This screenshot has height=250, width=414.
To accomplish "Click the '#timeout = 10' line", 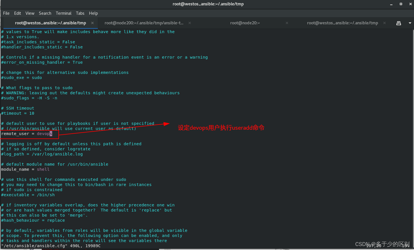I will pos(18,113).
